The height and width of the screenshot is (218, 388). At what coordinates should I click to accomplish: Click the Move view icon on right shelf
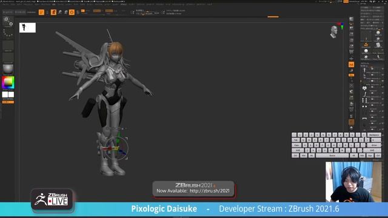coord(352,91)
